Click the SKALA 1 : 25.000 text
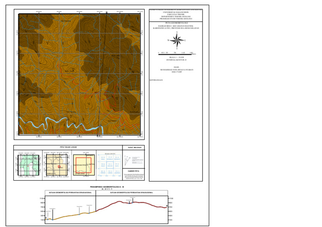322x227 pixels. [176, 58]
